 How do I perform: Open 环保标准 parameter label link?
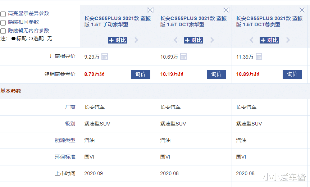[65, 157]
